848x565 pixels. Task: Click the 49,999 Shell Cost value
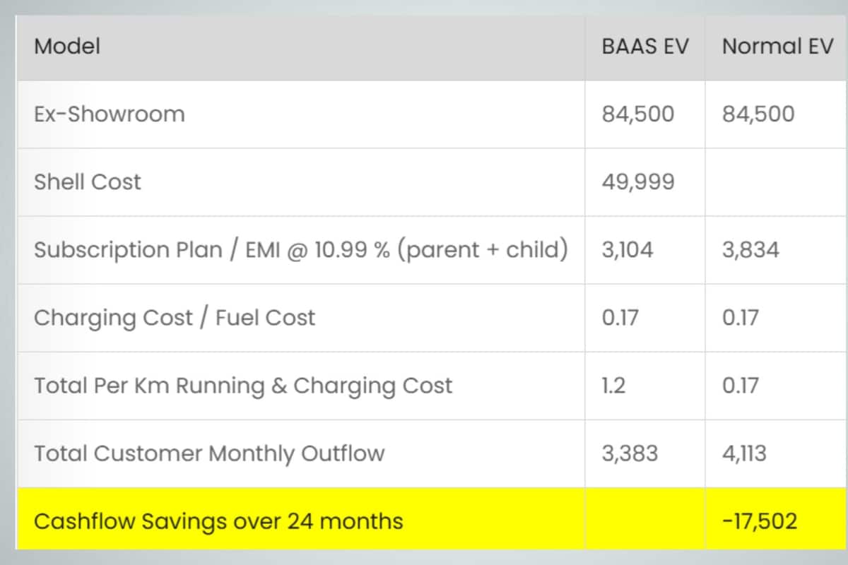tap(638, 182)
